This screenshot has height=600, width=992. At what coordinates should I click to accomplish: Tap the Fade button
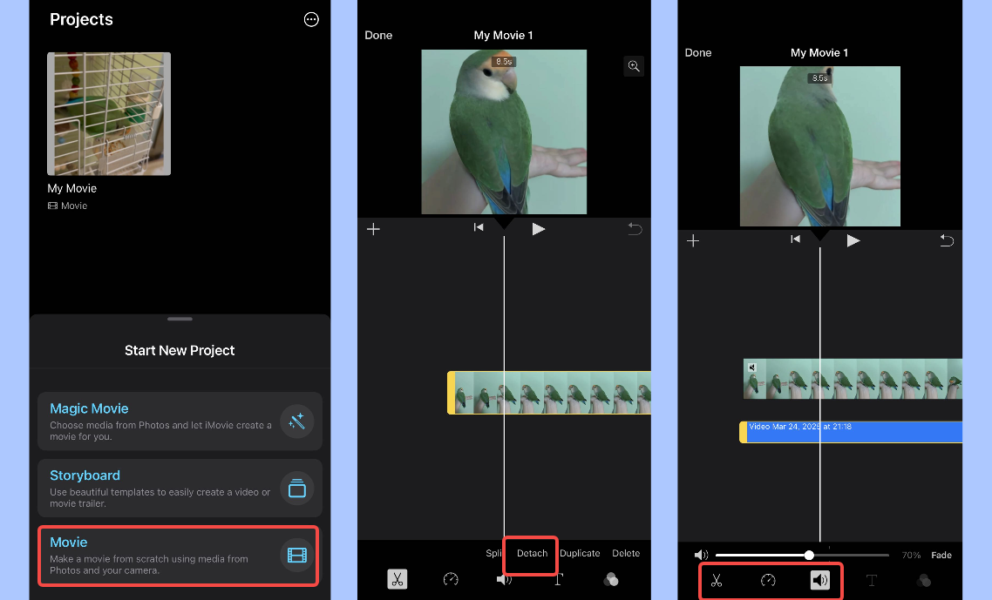pos(941,555)
